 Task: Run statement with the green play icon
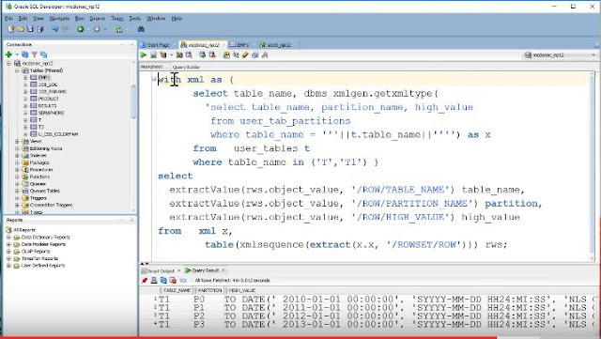coord(144,54)
